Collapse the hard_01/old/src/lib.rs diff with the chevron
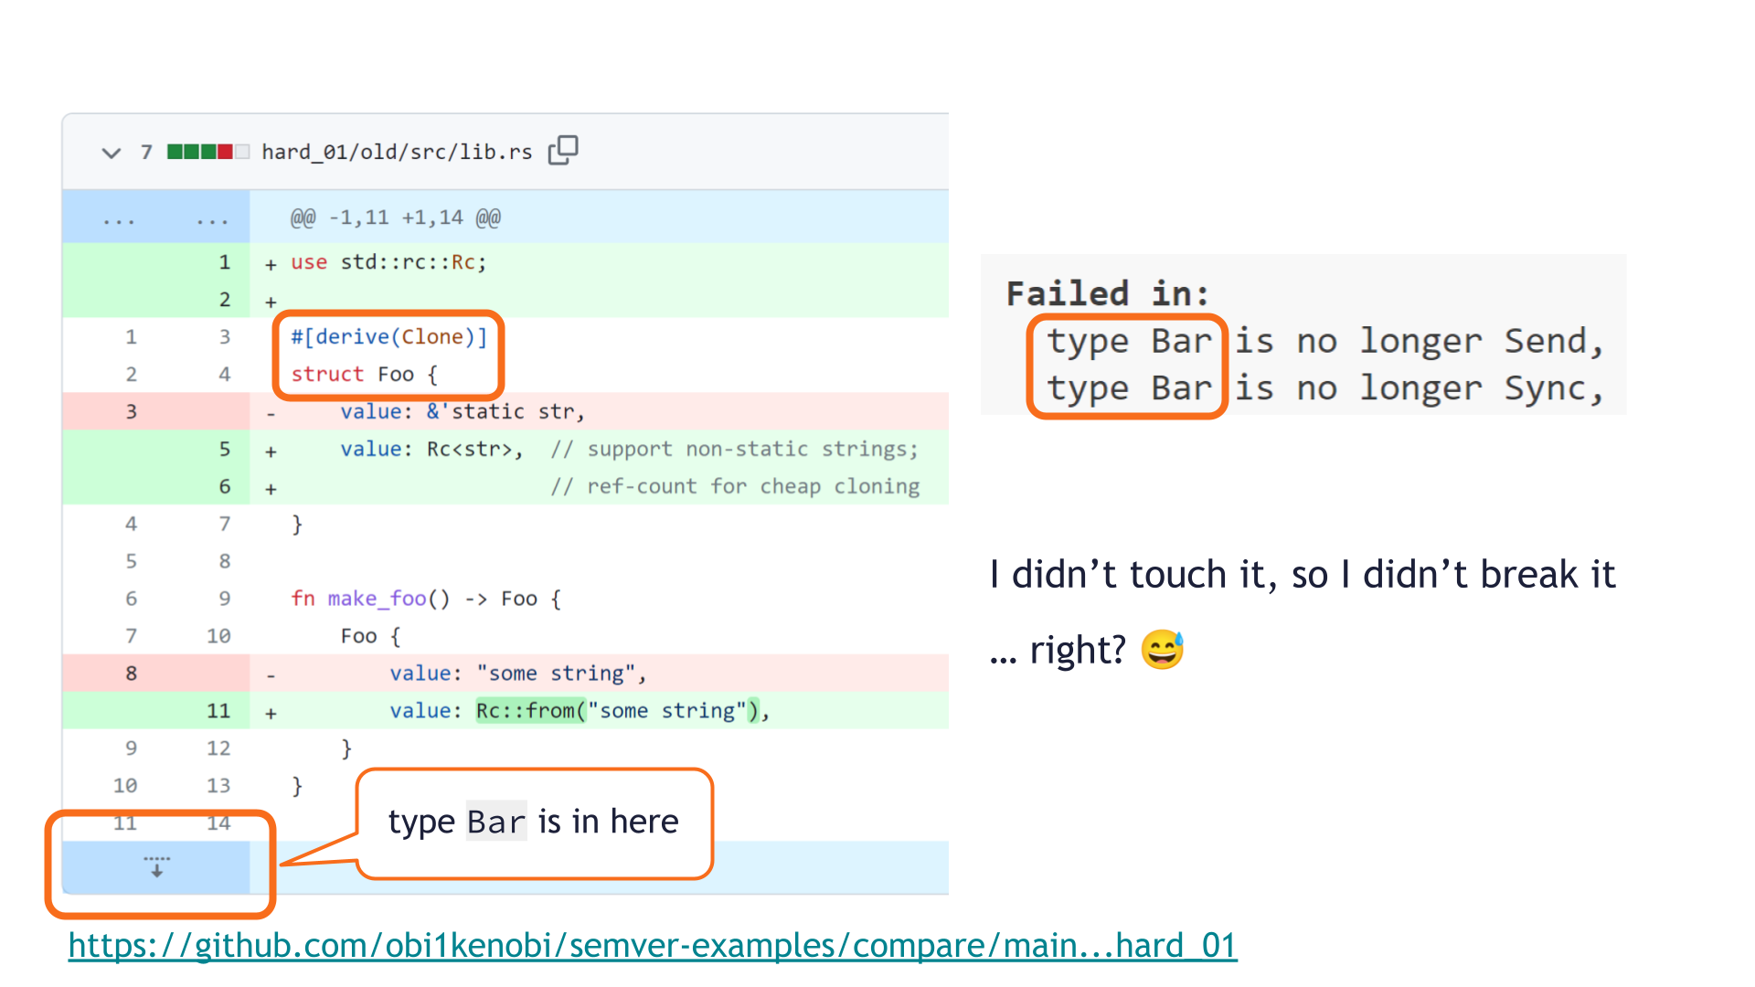1755x987 pixels. tap(111, 152)
